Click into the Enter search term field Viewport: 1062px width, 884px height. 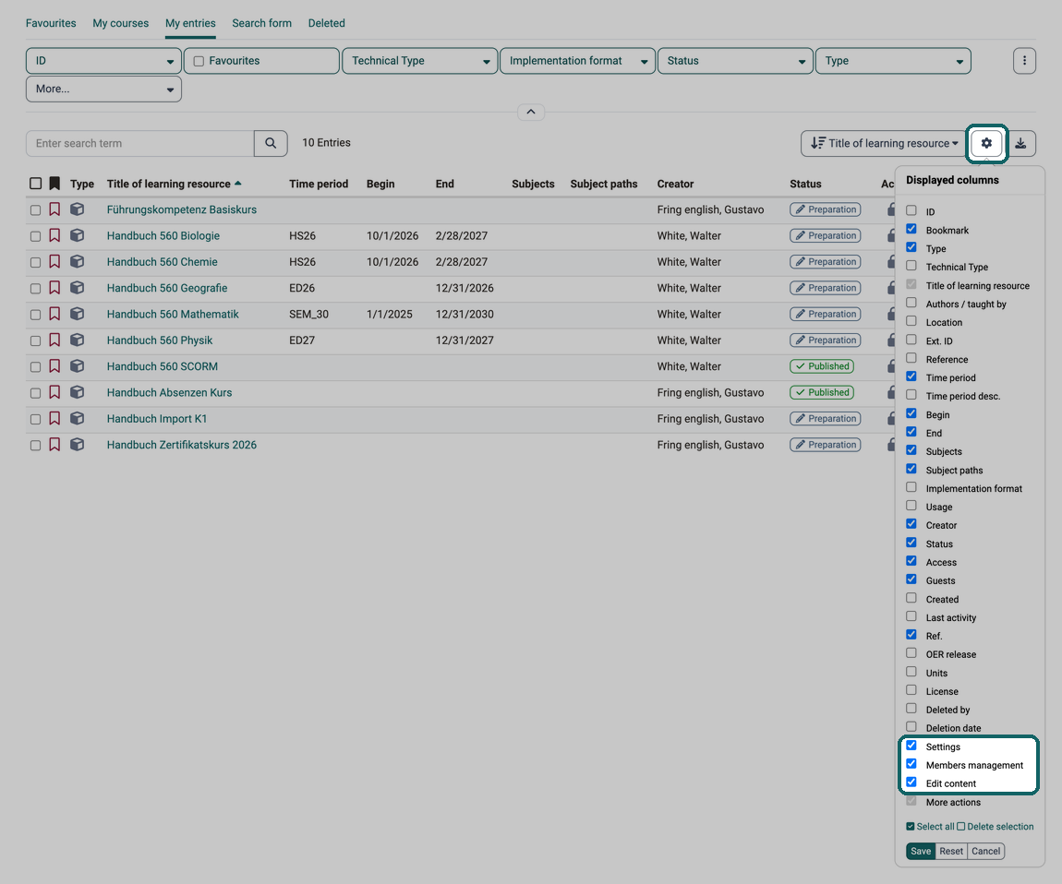140,144
